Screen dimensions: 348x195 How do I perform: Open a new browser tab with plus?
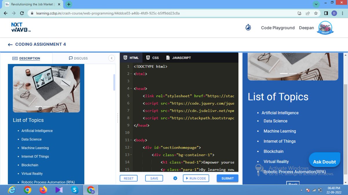[x=69, y=4]
